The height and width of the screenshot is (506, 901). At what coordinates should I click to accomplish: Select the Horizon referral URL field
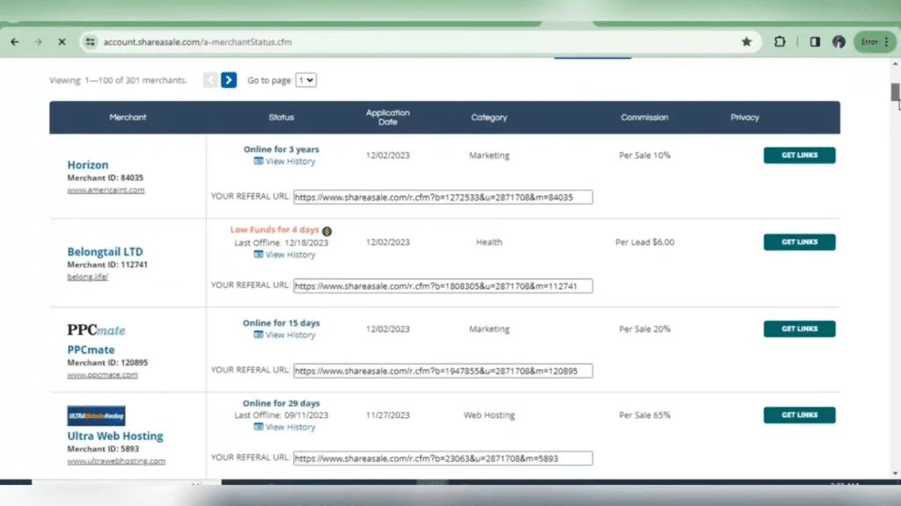pos(443,198)
